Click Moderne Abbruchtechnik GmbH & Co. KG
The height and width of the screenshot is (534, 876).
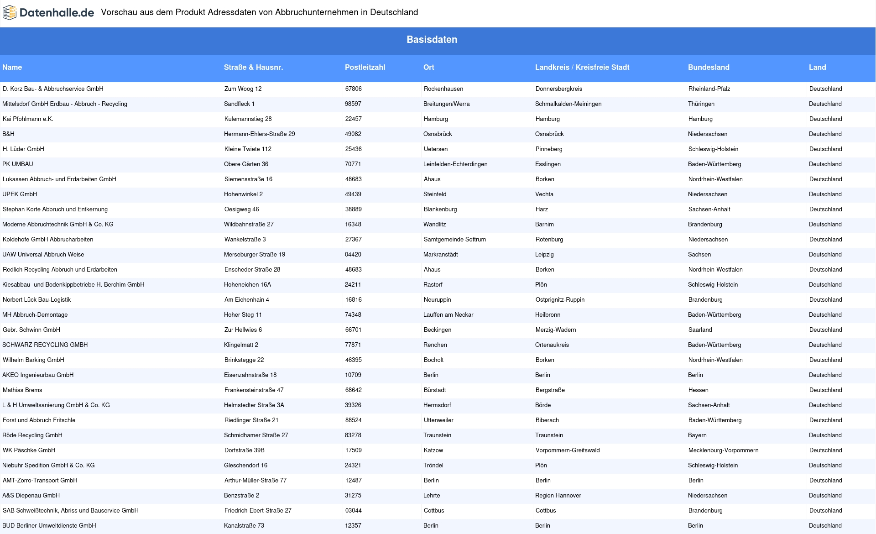pos(58,225)
